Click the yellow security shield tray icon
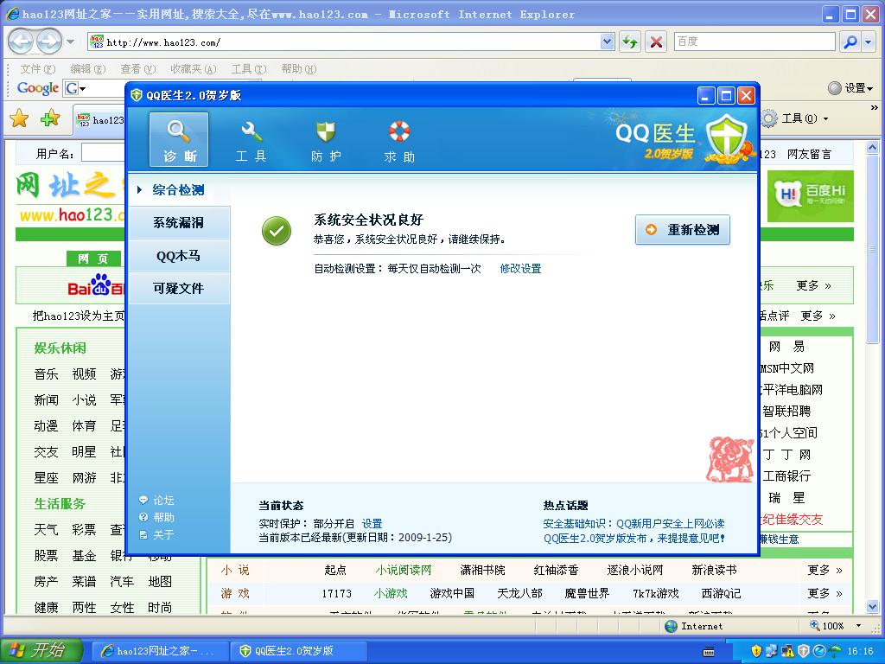Image resolution: width=885 pixels, height=664 pixels. tap(756, 652)
